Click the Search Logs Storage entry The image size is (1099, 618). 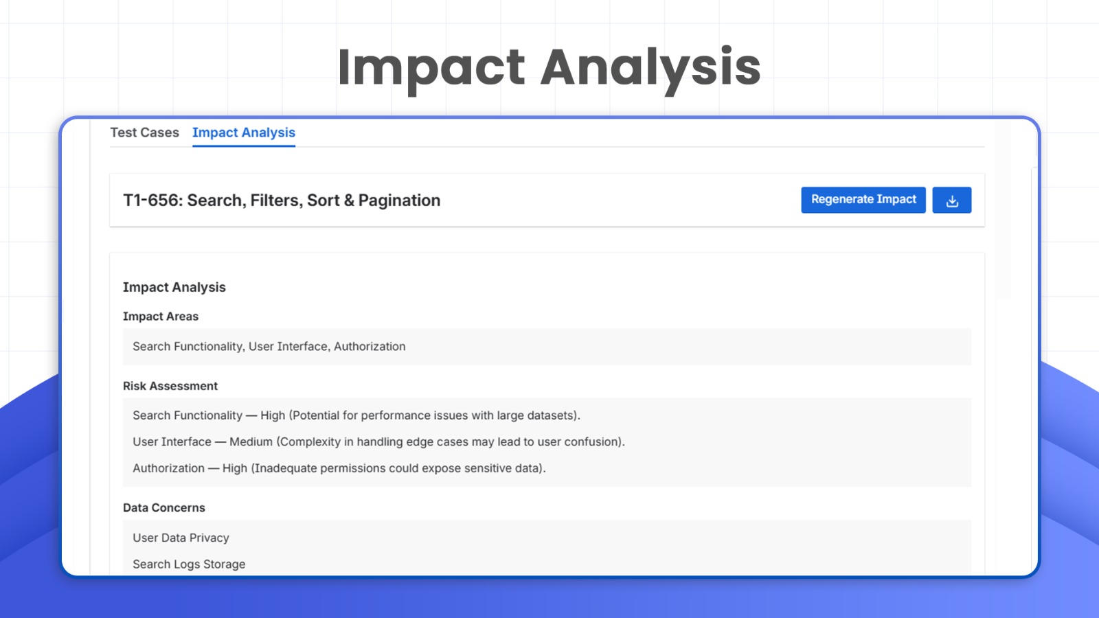(x=189, y=564)
